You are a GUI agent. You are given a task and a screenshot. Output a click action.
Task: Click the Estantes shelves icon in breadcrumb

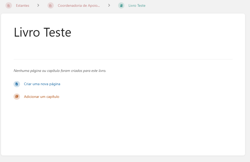[x=9, y=5]
